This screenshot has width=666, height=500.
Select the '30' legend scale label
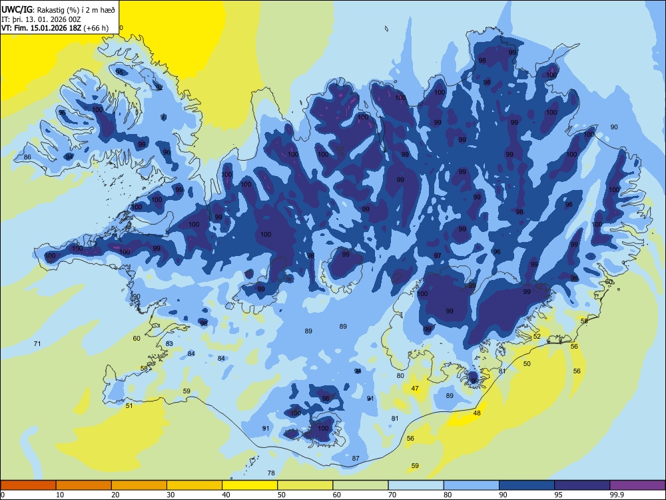click(170, 495)
